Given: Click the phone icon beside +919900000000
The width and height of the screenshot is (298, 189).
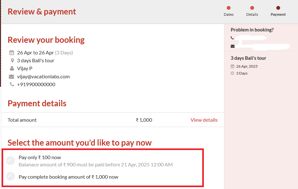Looking at the screenshot, I should tap(12, 84).
